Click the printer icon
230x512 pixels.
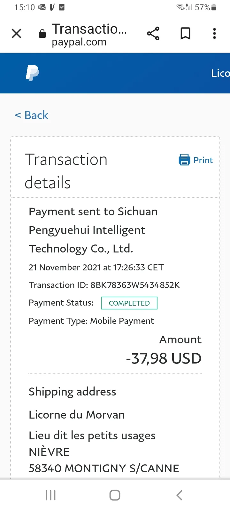[184, 160]
